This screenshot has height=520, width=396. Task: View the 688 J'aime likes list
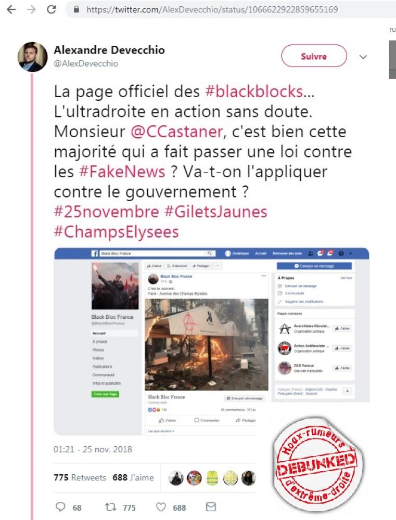tap(133, 477)
